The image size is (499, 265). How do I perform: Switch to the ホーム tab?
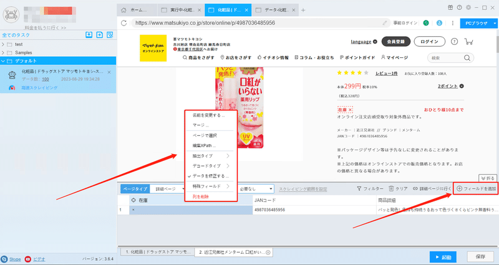[x=137, y=10]
